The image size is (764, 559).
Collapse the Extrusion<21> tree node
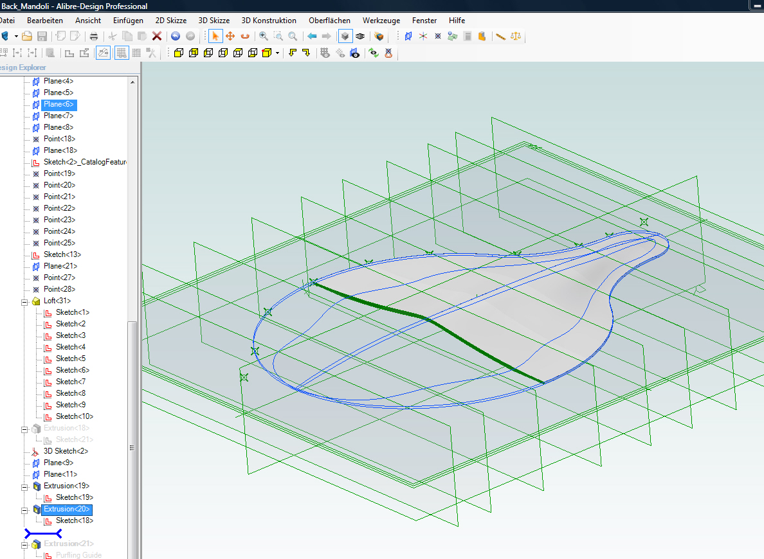tap(24, 546)
